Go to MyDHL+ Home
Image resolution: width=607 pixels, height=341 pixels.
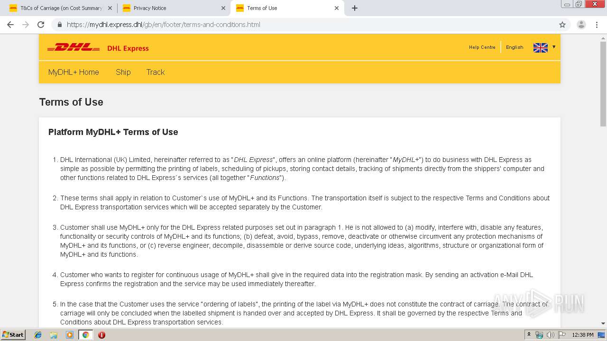(74, 72)
